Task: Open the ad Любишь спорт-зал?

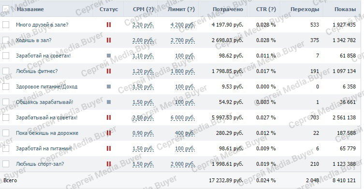Action: tap(40, 164)
